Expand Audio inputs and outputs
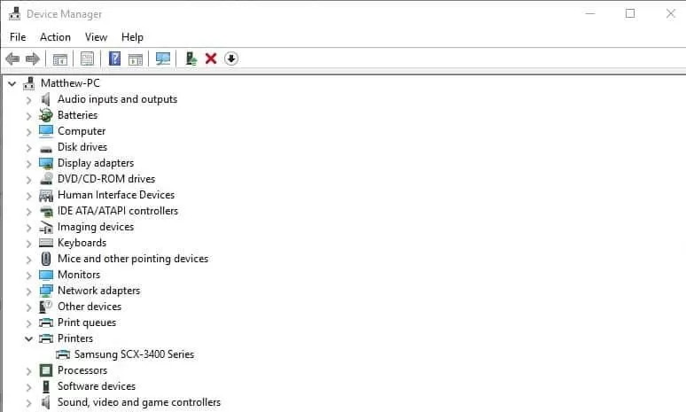This screenshot has width=686, height=412. (x=29, y=100)
